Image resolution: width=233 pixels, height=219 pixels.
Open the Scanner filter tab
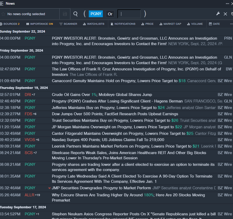click(68, 24)
